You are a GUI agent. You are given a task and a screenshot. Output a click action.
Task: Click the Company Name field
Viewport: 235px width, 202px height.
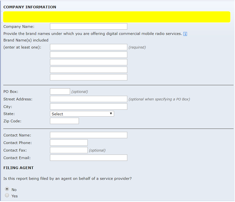point(89,26)
